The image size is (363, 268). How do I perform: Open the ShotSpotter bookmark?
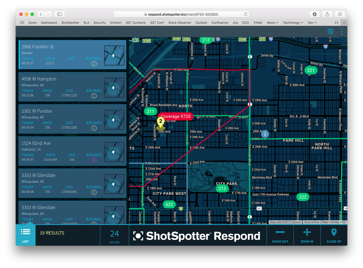point(70,23)
